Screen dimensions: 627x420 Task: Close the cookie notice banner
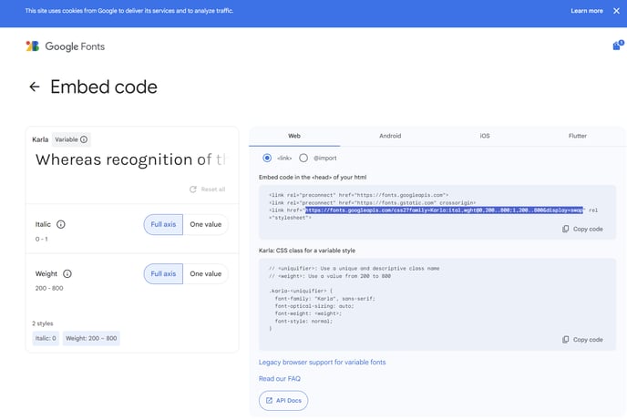coord(616,11)
